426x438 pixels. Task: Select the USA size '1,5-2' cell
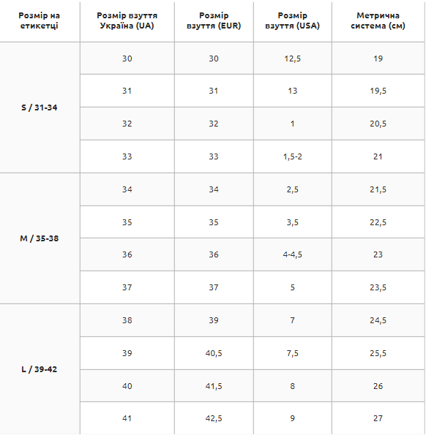(292, 156)
